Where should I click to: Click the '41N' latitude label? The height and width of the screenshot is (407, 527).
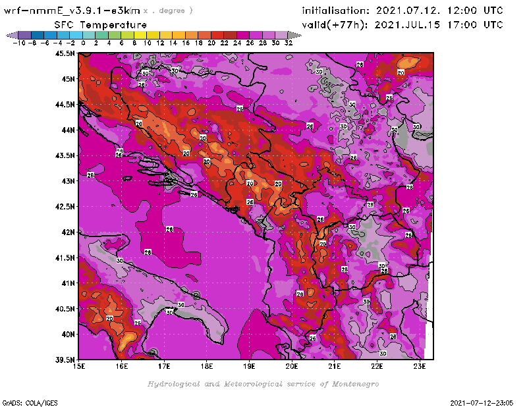(x=68, y=283)
